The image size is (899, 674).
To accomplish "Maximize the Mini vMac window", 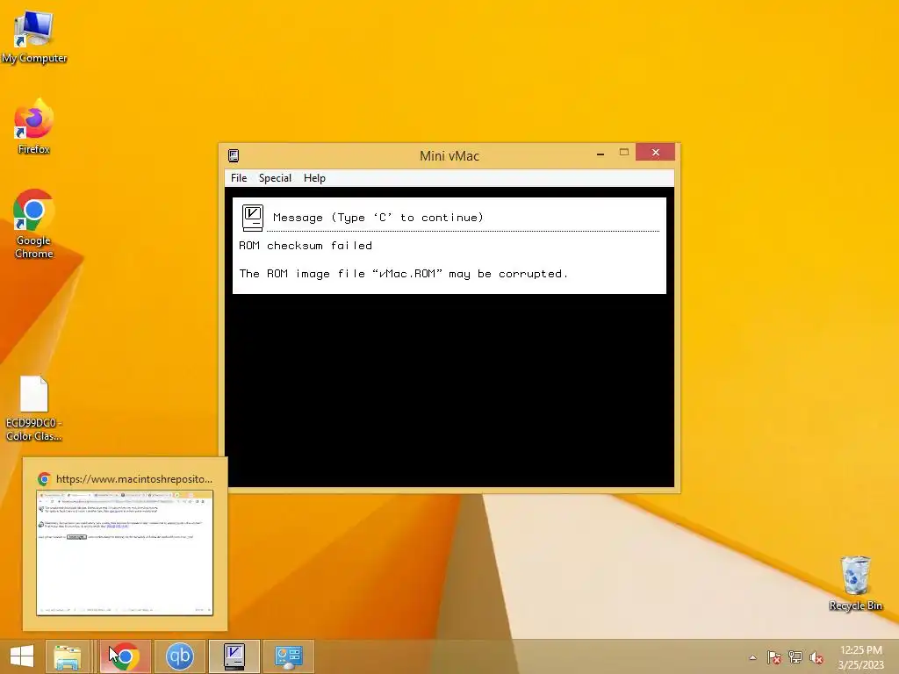I will point(624,153).
